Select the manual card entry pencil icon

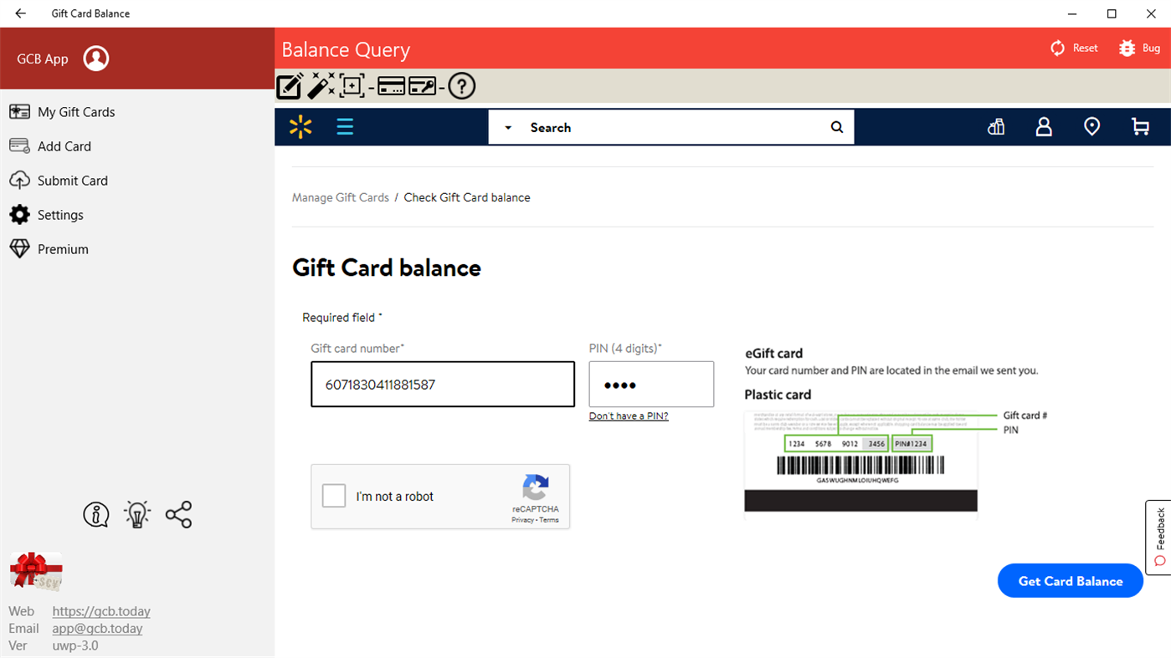289,85
